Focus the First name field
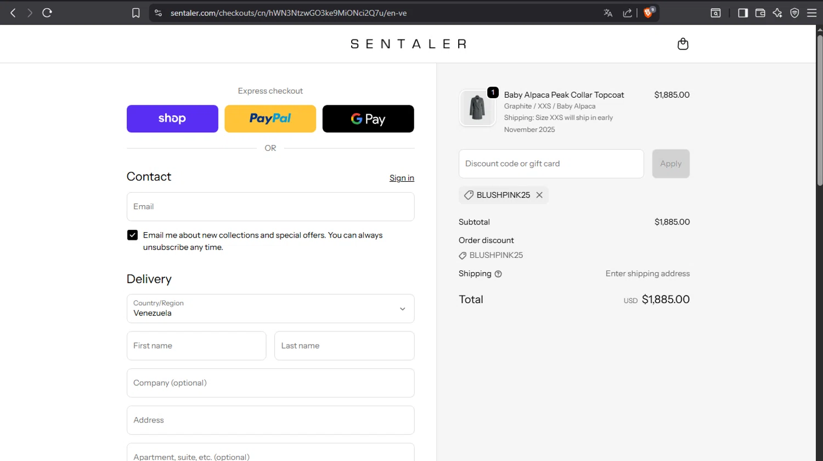The image size is (823, 461). (196, 346)
